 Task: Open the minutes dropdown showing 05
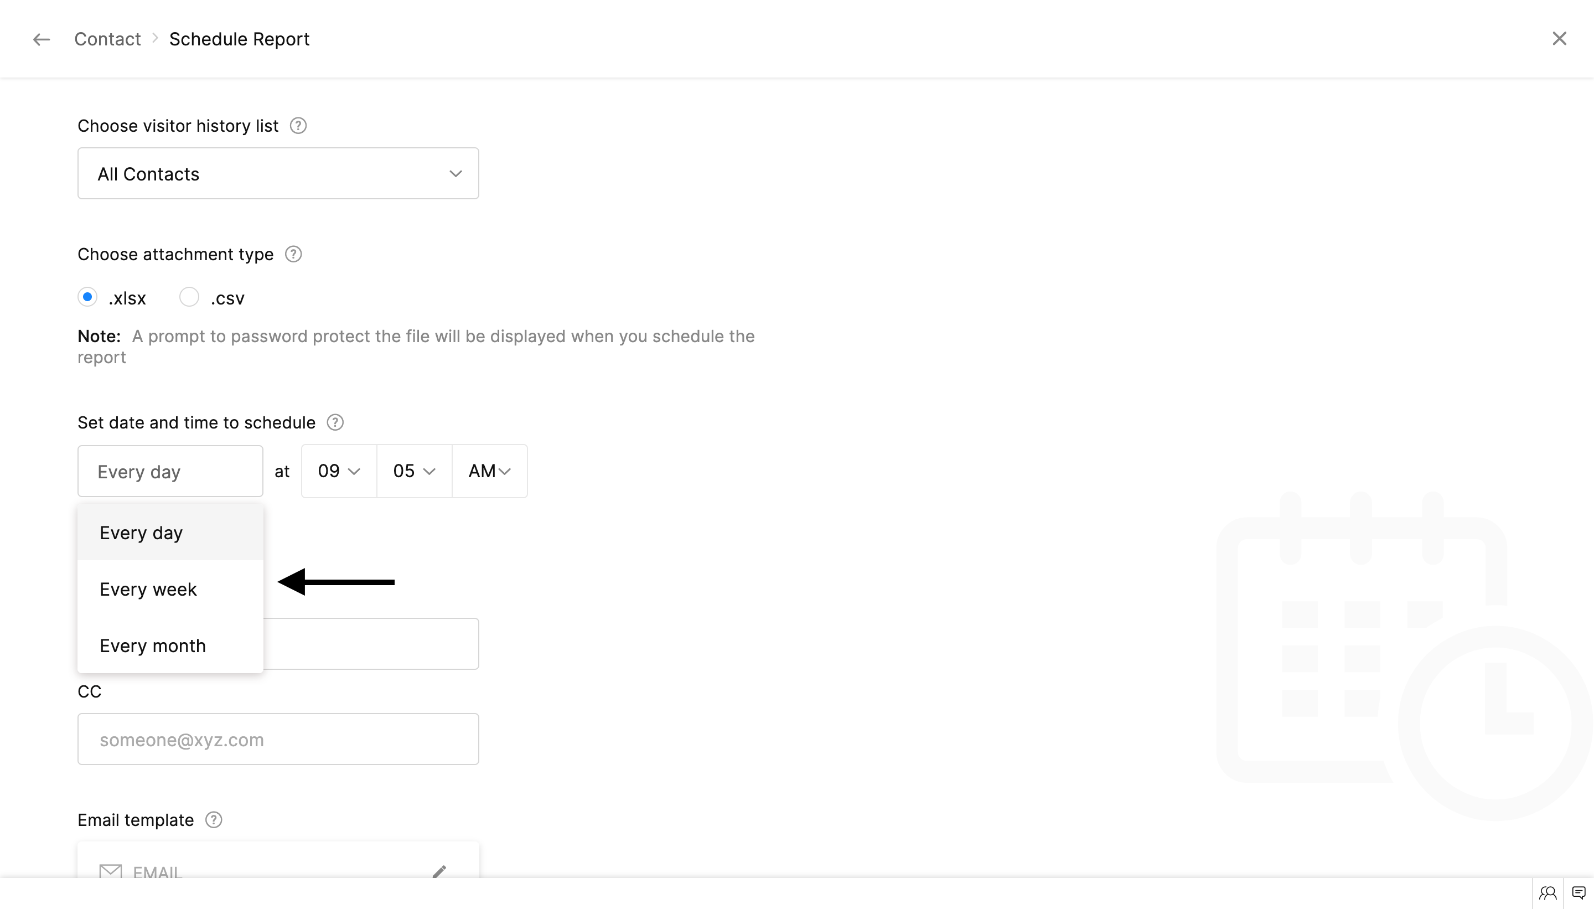coord(414,471)
